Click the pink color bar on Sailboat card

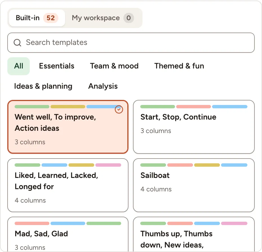(x=180, y=165)
